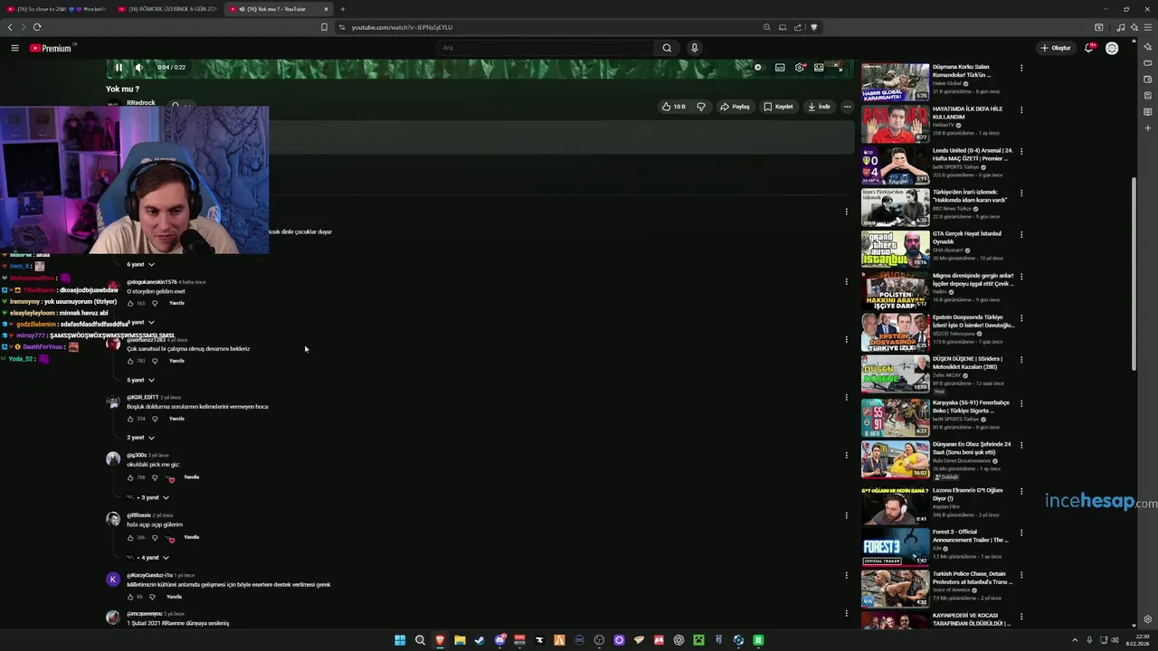Viewport: 1158px width, 651px height.
Task: Open the video's more actions menu
Action: 847,107
